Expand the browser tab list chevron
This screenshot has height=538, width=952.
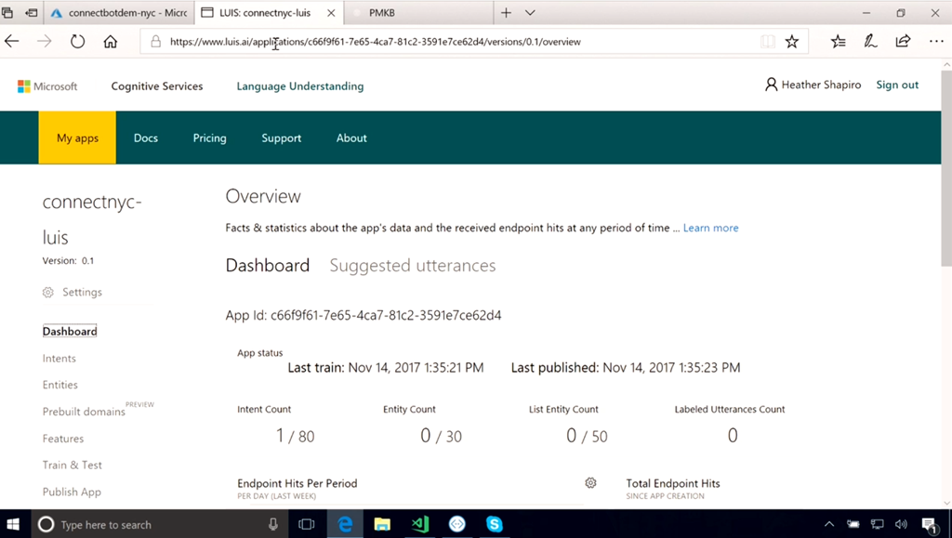coord(530,13)
